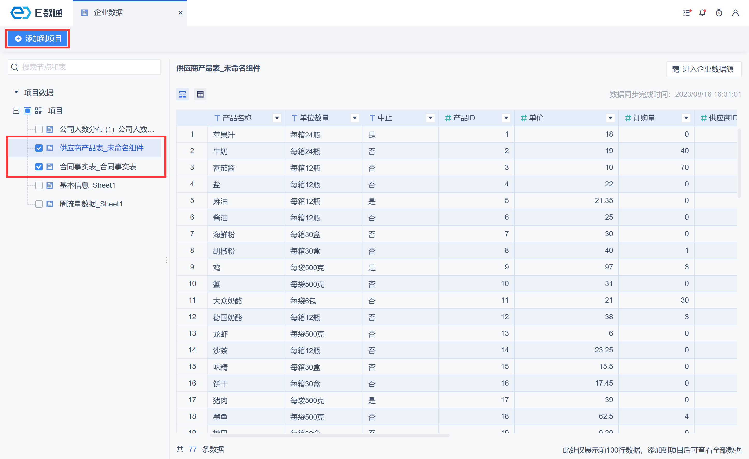Open the task list icon in header
Viewport: 749px width, 459px height.
coord(687,13)
